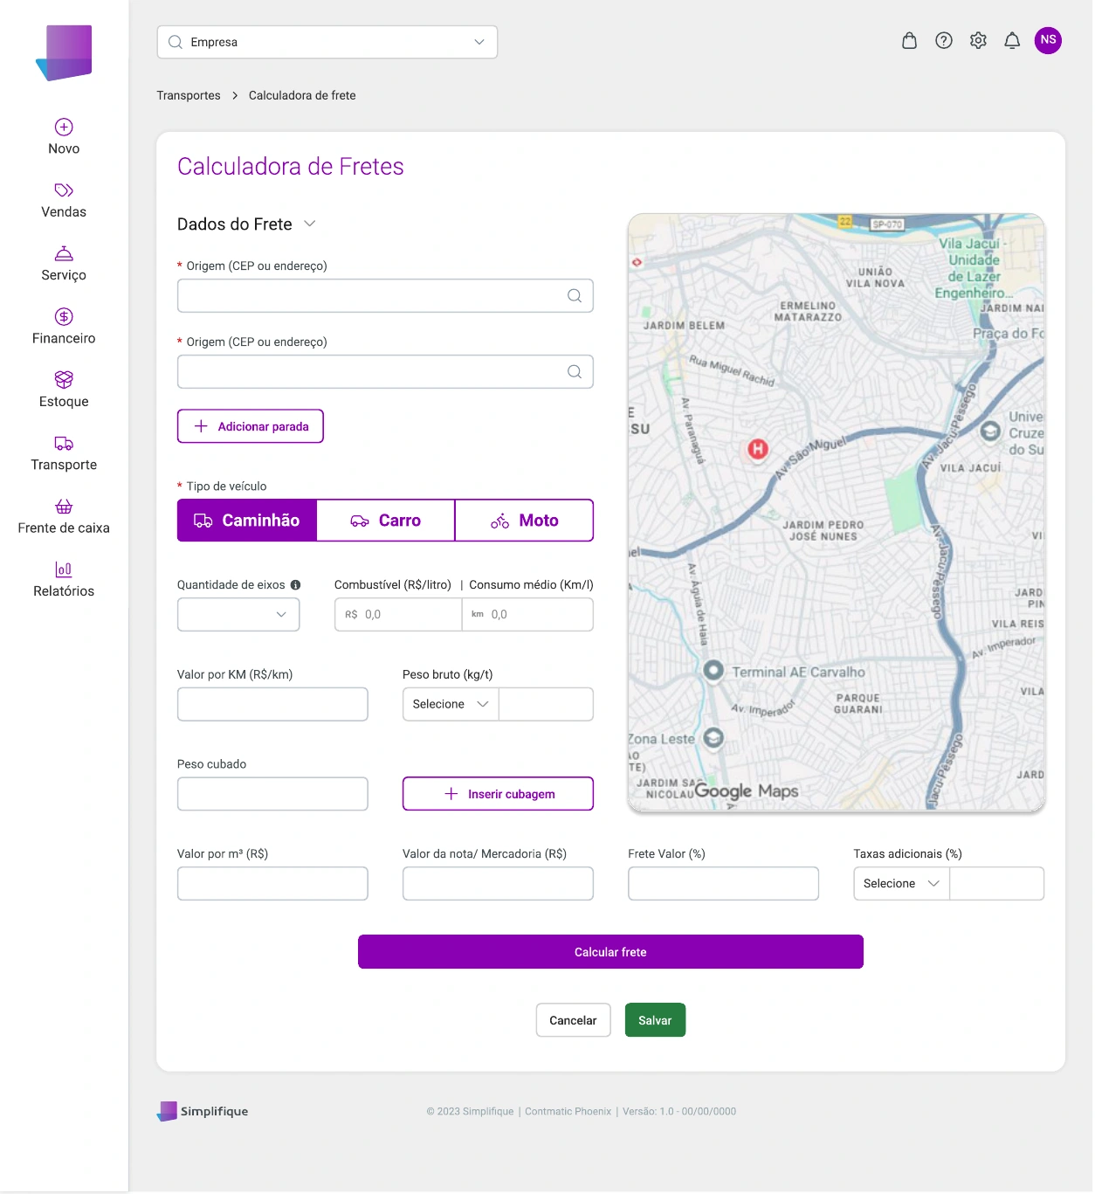
Task: Open Peso bruto unit Selecione dropdown
Action: click(451, 704)
